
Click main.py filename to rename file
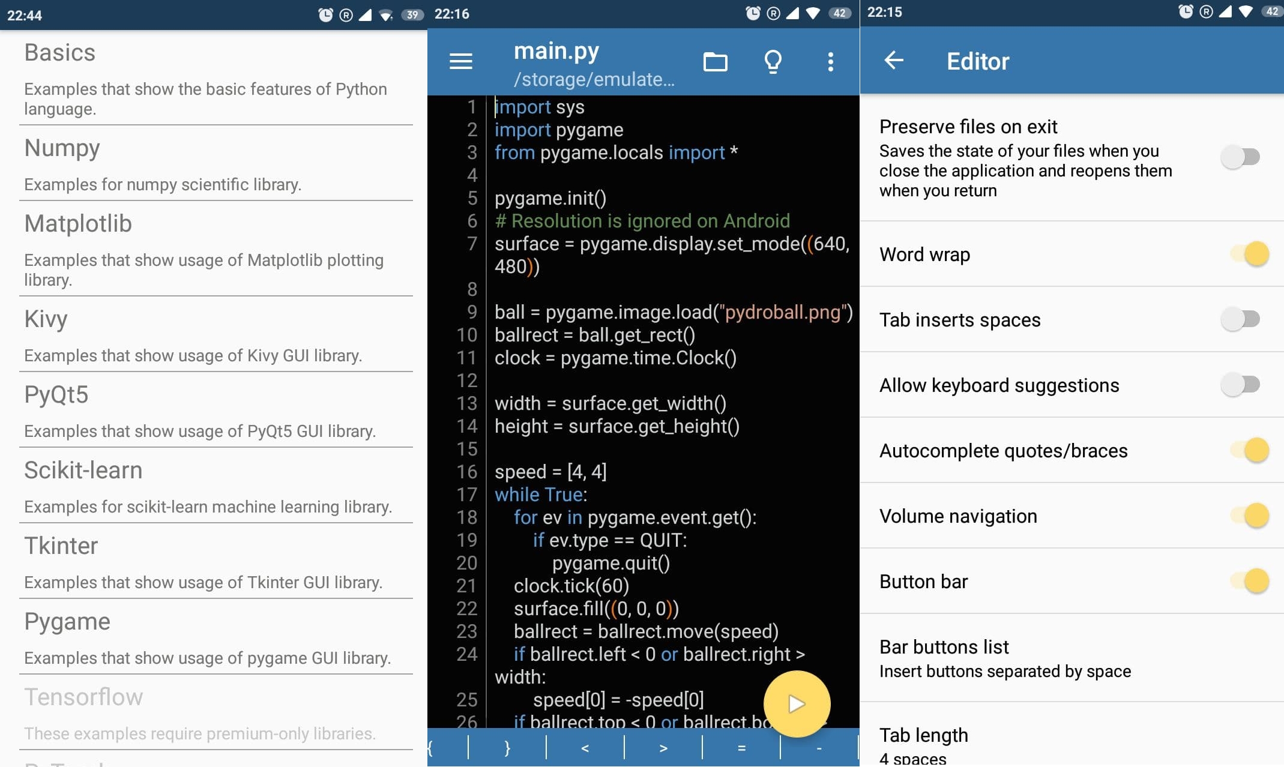[557, 50]
